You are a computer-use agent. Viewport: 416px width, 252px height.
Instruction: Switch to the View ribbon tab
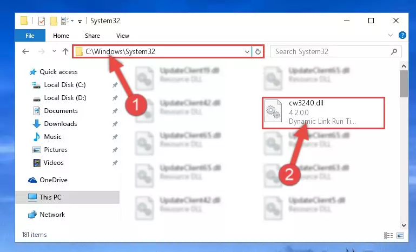click(x=123, y=36)
